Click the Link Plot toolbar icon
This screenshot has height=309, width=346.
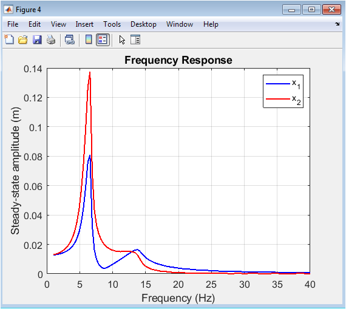click(x=70, y=40)
